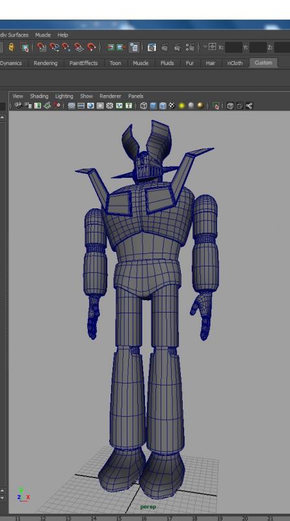Open the Help menu

pos(62,35)
